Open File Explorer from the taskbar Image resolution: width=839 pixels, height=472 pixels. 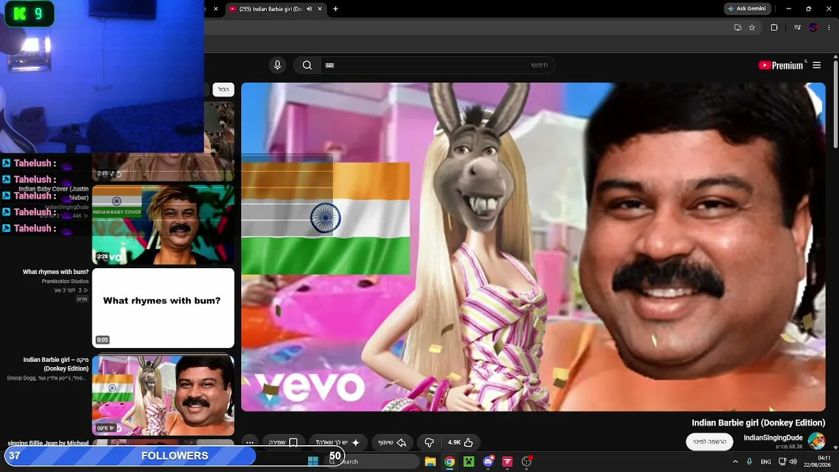click(x=430, y=462)
